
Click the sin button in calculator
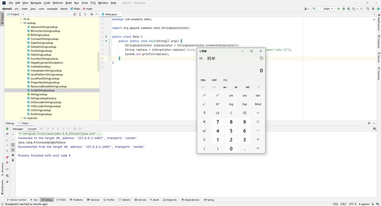point(231,95)
